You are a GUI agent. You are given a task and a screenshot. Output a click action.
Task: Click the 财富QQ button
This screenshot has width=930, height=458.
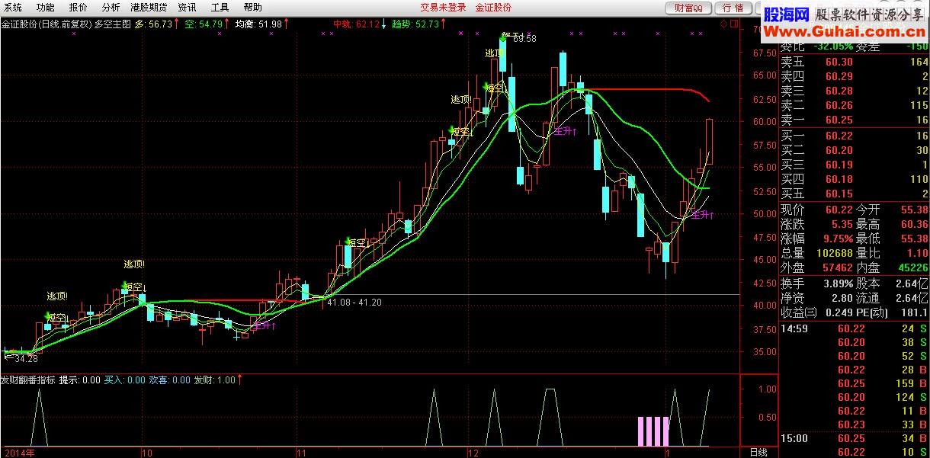689,8
